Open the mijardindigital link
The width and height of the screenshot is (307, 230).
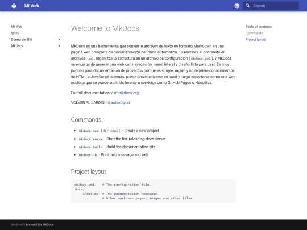pos(118,103)
